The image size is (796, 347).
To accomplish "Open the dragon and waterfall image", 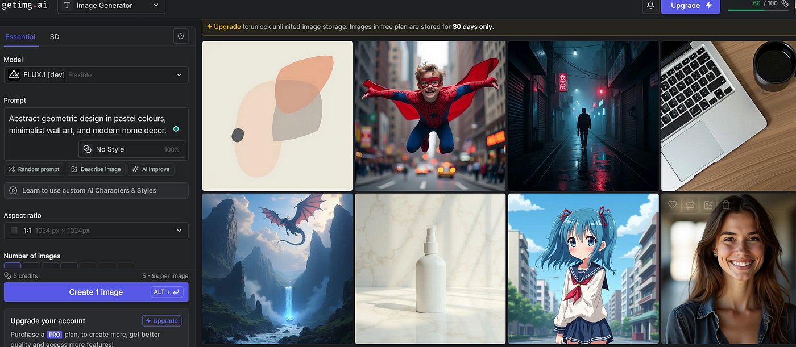I will (x=277, y=269).
